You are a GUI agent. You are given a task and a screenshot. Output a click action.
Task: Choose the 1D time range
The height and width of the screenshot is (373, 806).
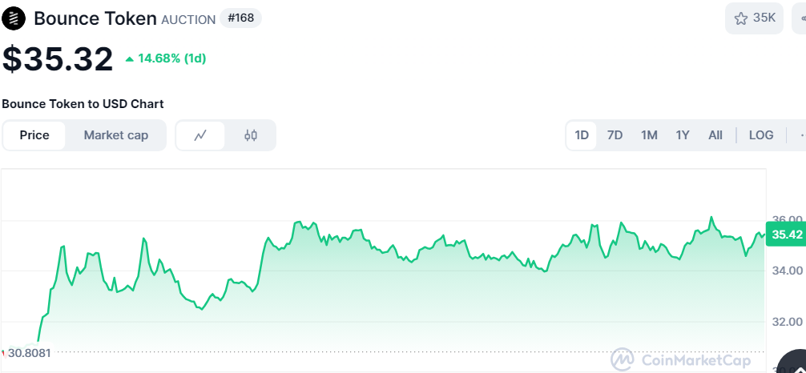pyautogui.click(x=582, y=135)
